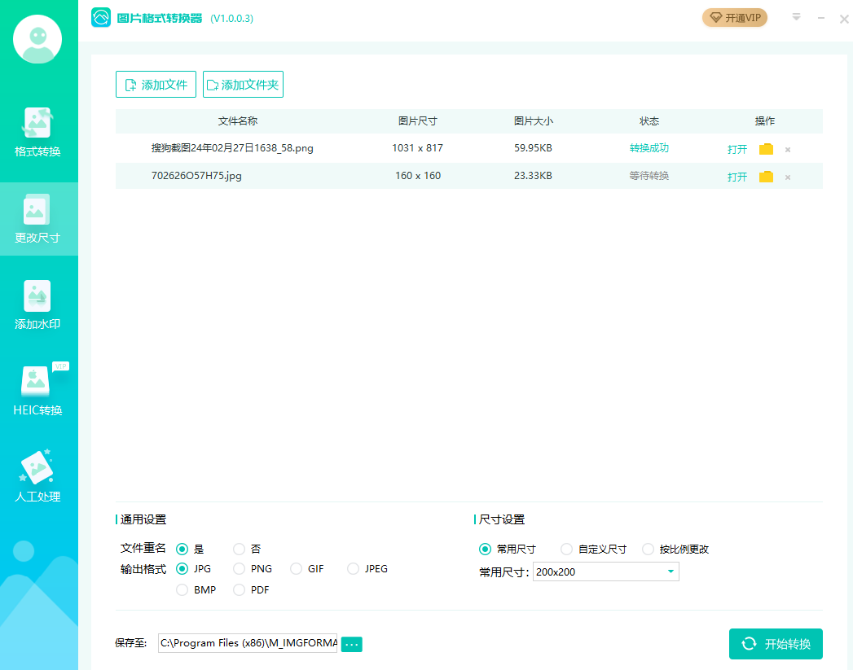Choose JPEG output format
Image resolution: width=853 pixels, height=670 pixels.
[353, 569]
